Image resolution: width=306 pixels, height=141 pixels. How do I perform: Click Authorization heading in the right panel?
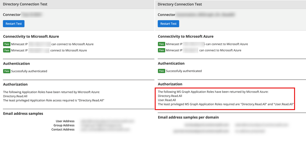click(x=170, y=84)
